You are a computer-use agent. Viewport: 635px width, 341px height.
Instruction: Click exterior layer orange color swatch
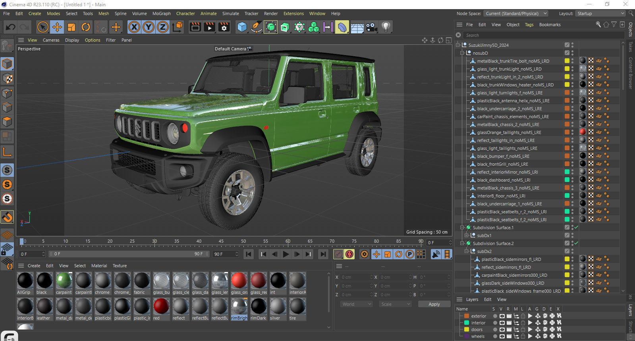[467, 316]
